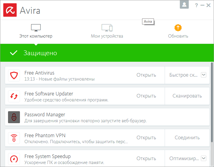Click the devices icon above Мои устройства

pos(107,28)
